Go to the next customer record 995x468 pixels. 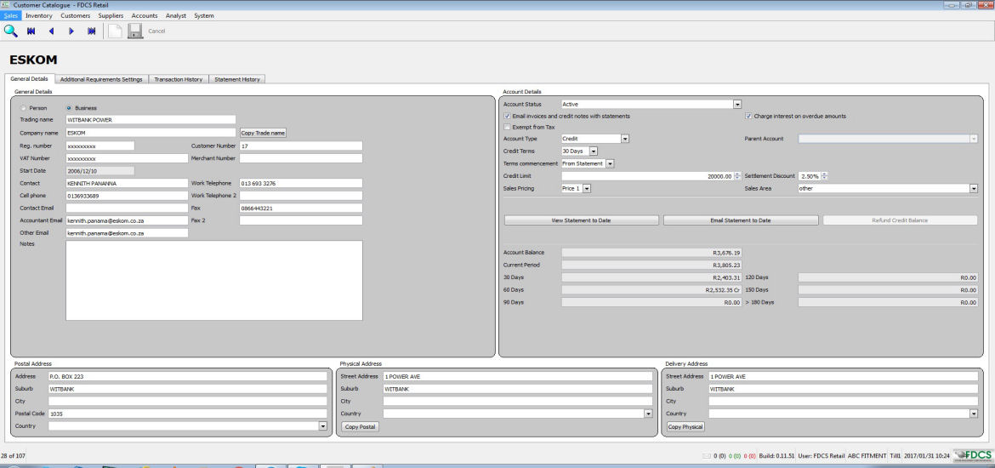click(x=71, y=31)
